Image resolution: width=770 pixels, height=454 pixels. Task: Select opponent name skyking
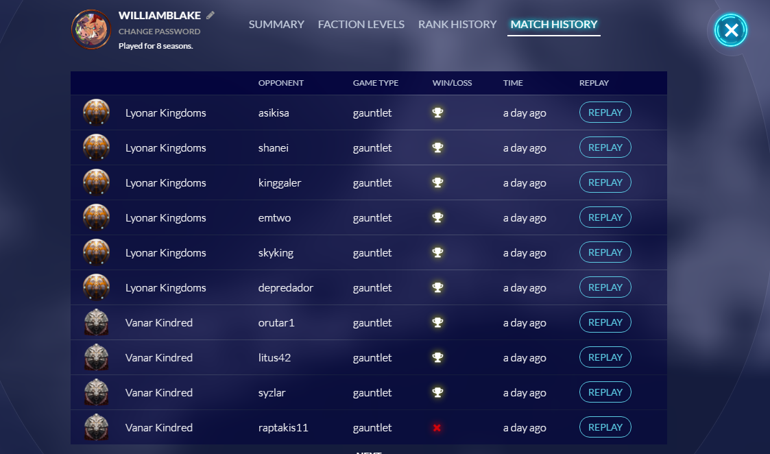tap(276, 252)
